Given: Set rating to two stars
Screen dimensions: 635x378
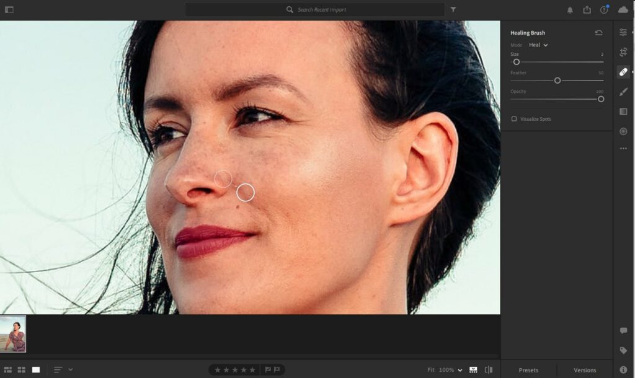Looking at the screenshot, I should click(226, 369).
